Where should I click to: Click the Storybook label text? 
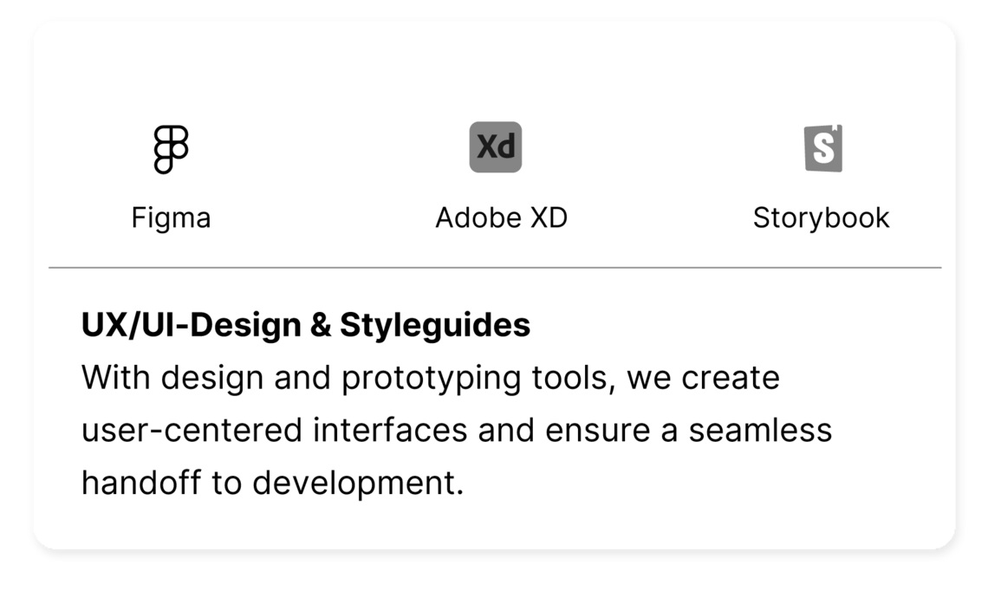tap(821, 218)
